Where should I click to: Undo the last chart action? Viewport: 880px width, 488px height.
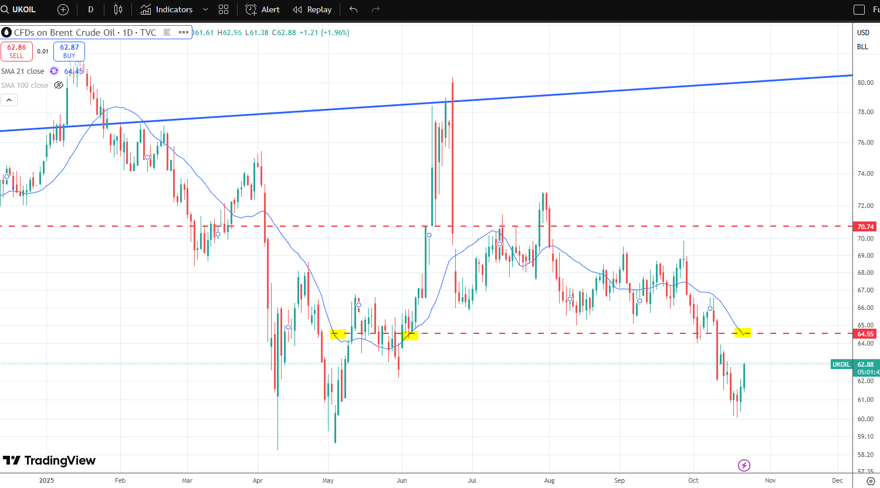[x=353, y=9]
